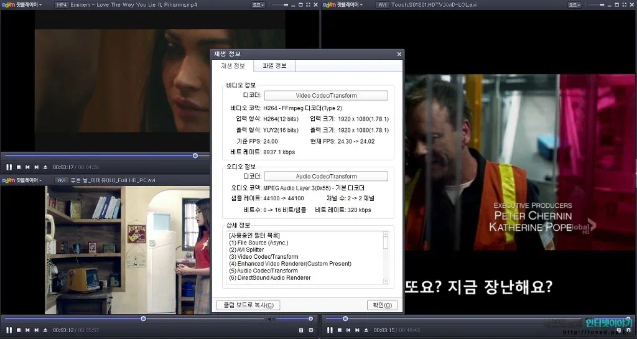637x339 pixels.
Task: Click the MP4 format badge in Eminem player
Action: pos(62,5)
